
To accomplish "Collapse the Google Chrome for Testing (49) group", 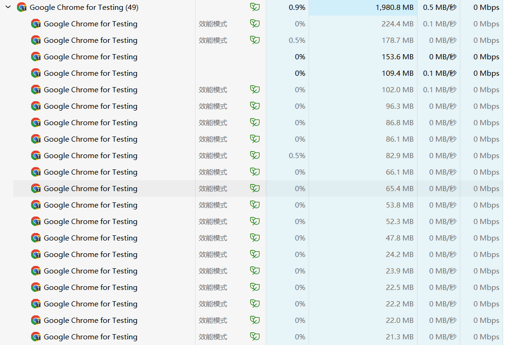I will 8,7.
